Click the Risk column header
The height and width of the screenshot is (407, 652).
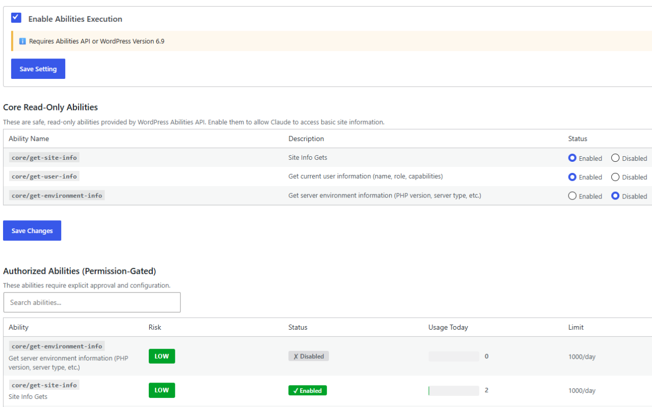click(x=155, y=327)
